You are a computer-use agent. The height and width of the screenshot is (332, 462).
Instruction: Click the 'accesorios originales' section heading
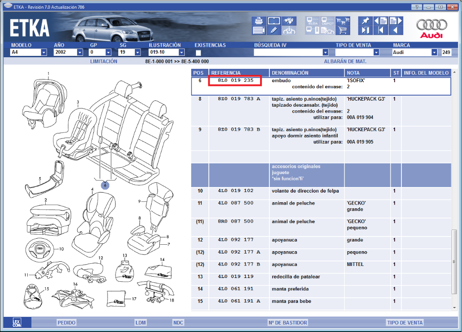click(296, 166)
